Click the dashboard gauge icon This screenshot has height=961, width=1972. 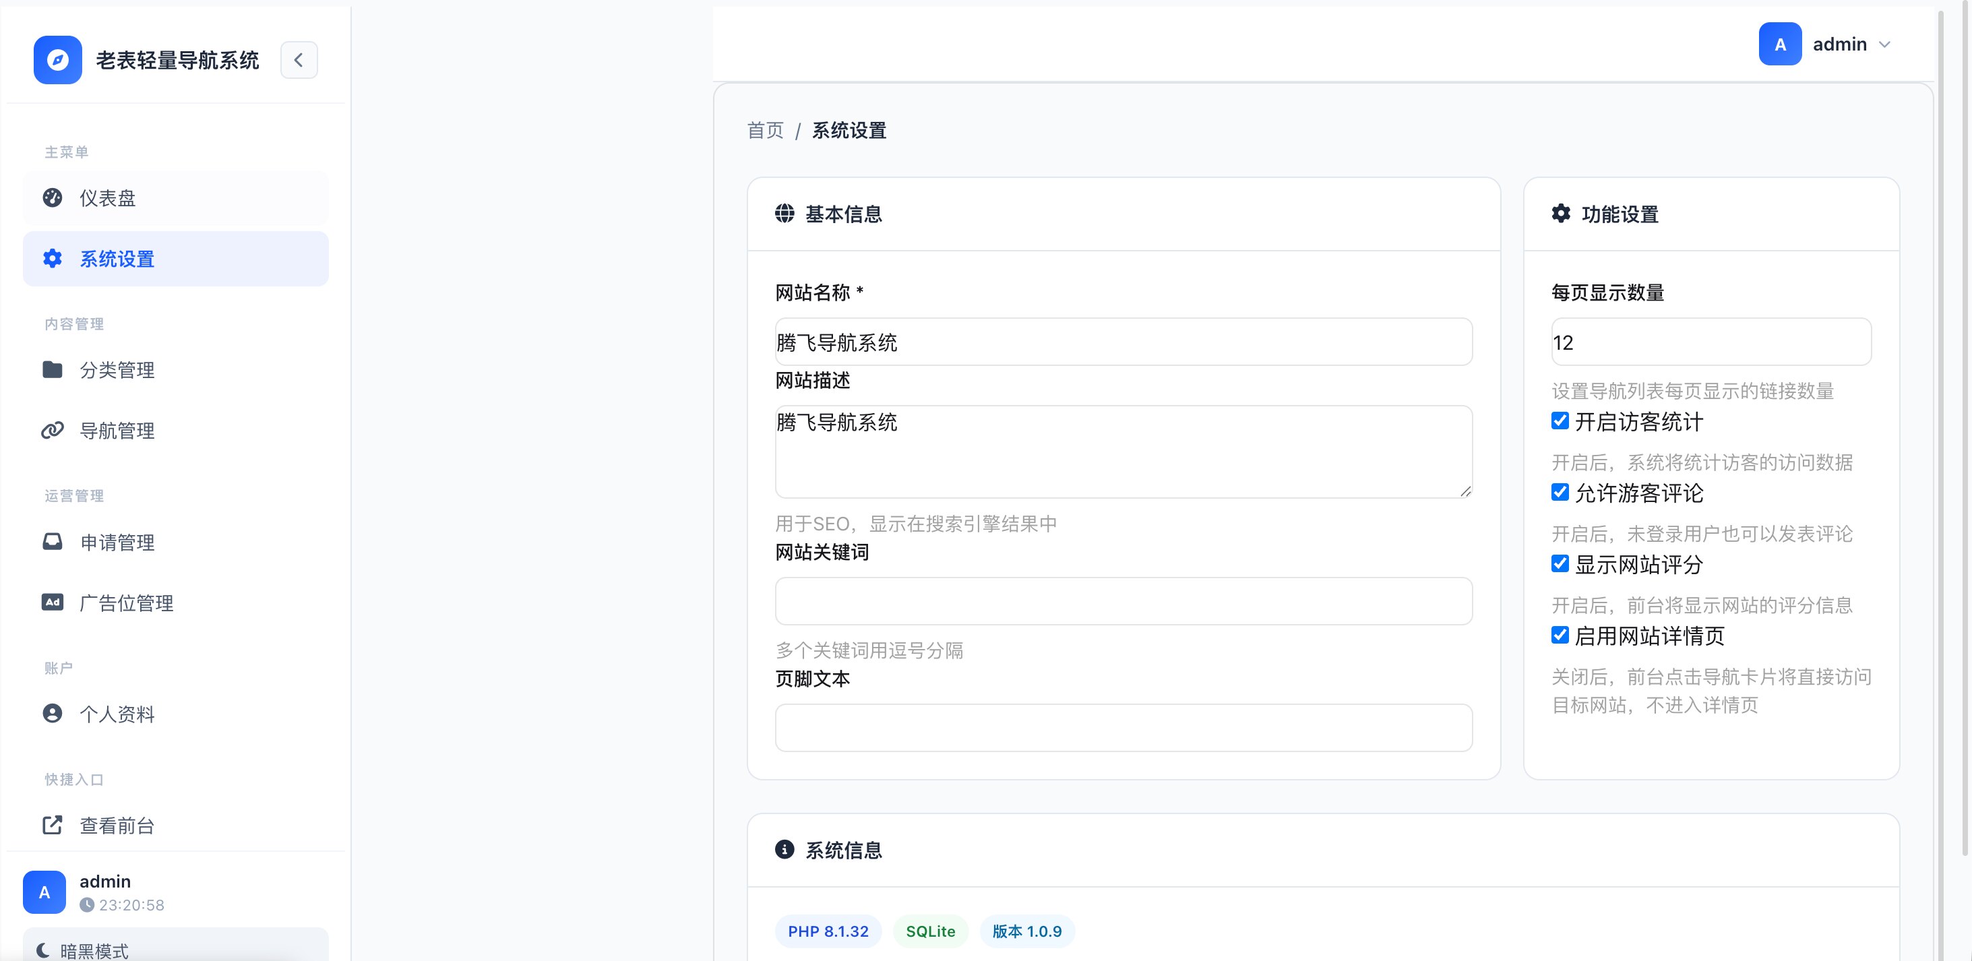click(52, 197)
